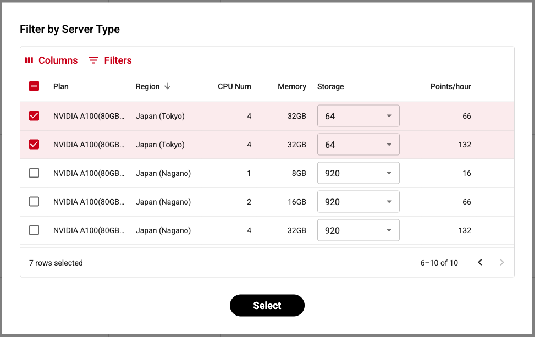
Task: Click the dropdown caret on the last 920 storage field
Action: (x=389, y=230)
